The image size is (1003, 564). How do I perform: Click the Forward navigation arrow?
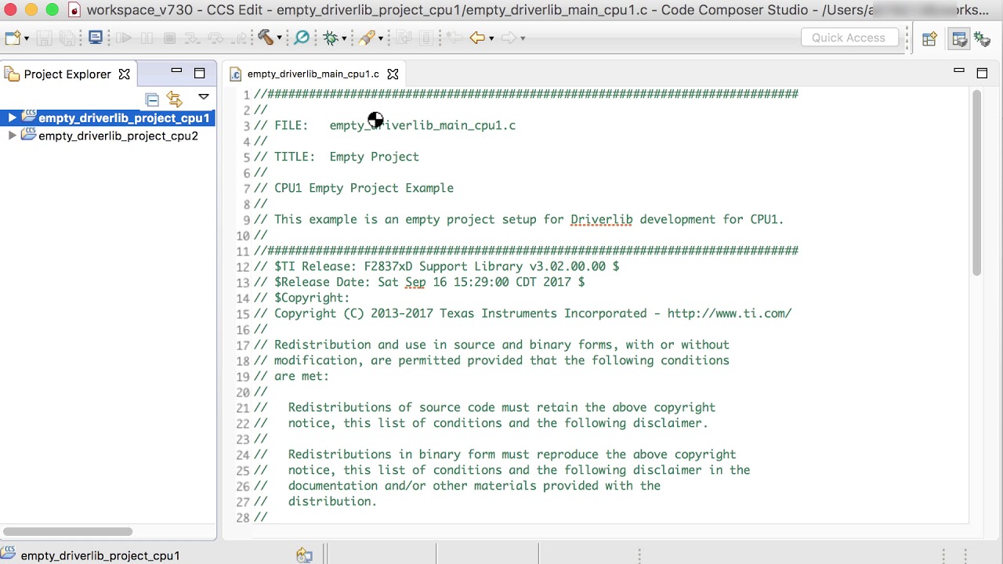click(509, 38)
